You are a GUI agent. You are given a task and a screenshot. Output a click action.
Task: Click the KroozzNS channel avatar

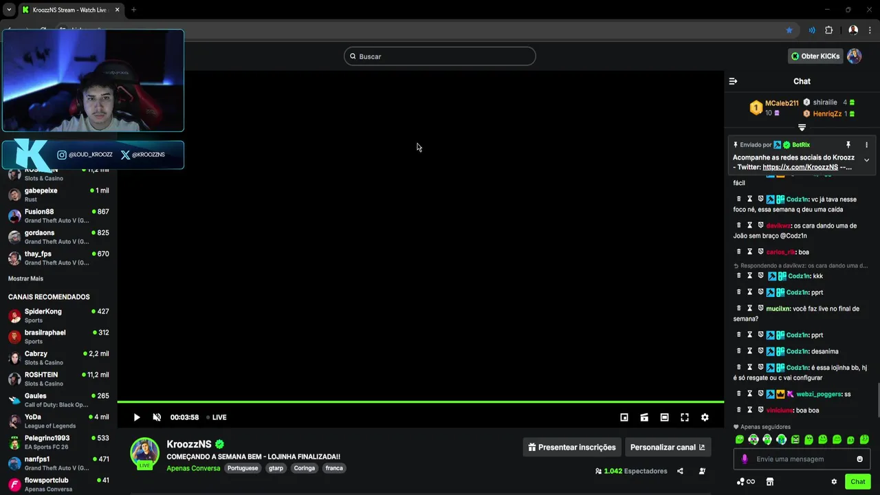144,452
